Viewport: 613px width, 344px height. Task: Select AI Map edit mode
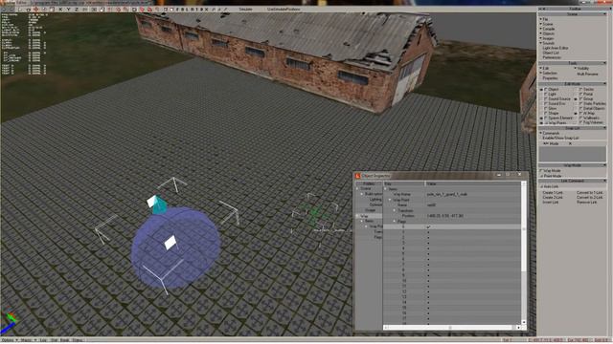587,113
